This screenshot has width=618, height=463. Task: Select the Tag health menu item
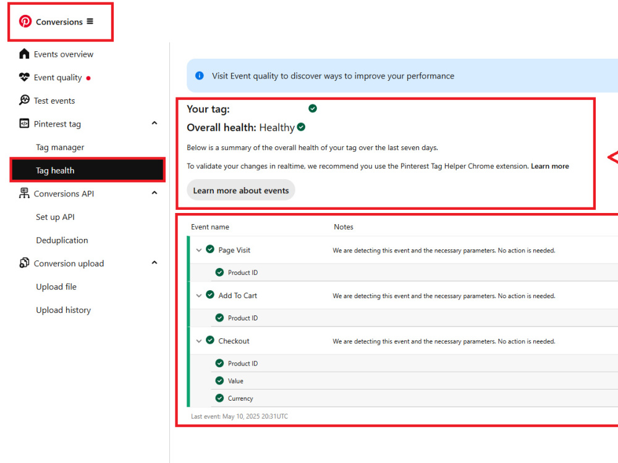[x=88, y=170]
